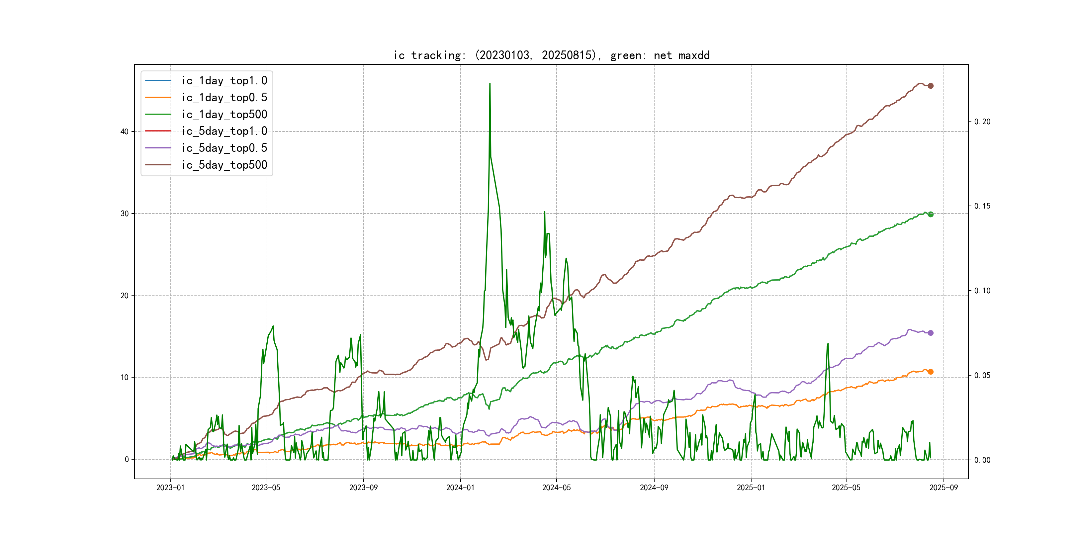The height and width of the screenshot is (538, 1076).
Task: Click the right axis label 0.20
Action: pos(982,122)
